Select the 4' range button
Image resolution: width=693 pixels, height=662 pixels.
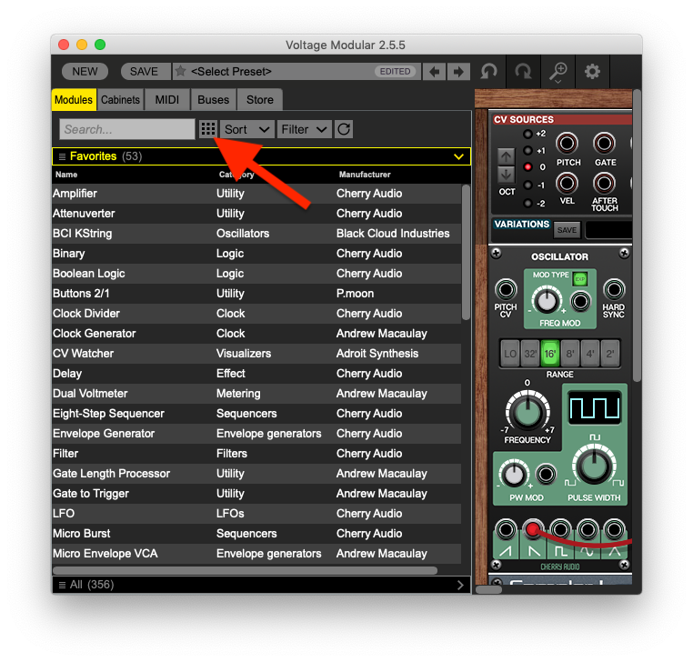[x=590, y=354]
